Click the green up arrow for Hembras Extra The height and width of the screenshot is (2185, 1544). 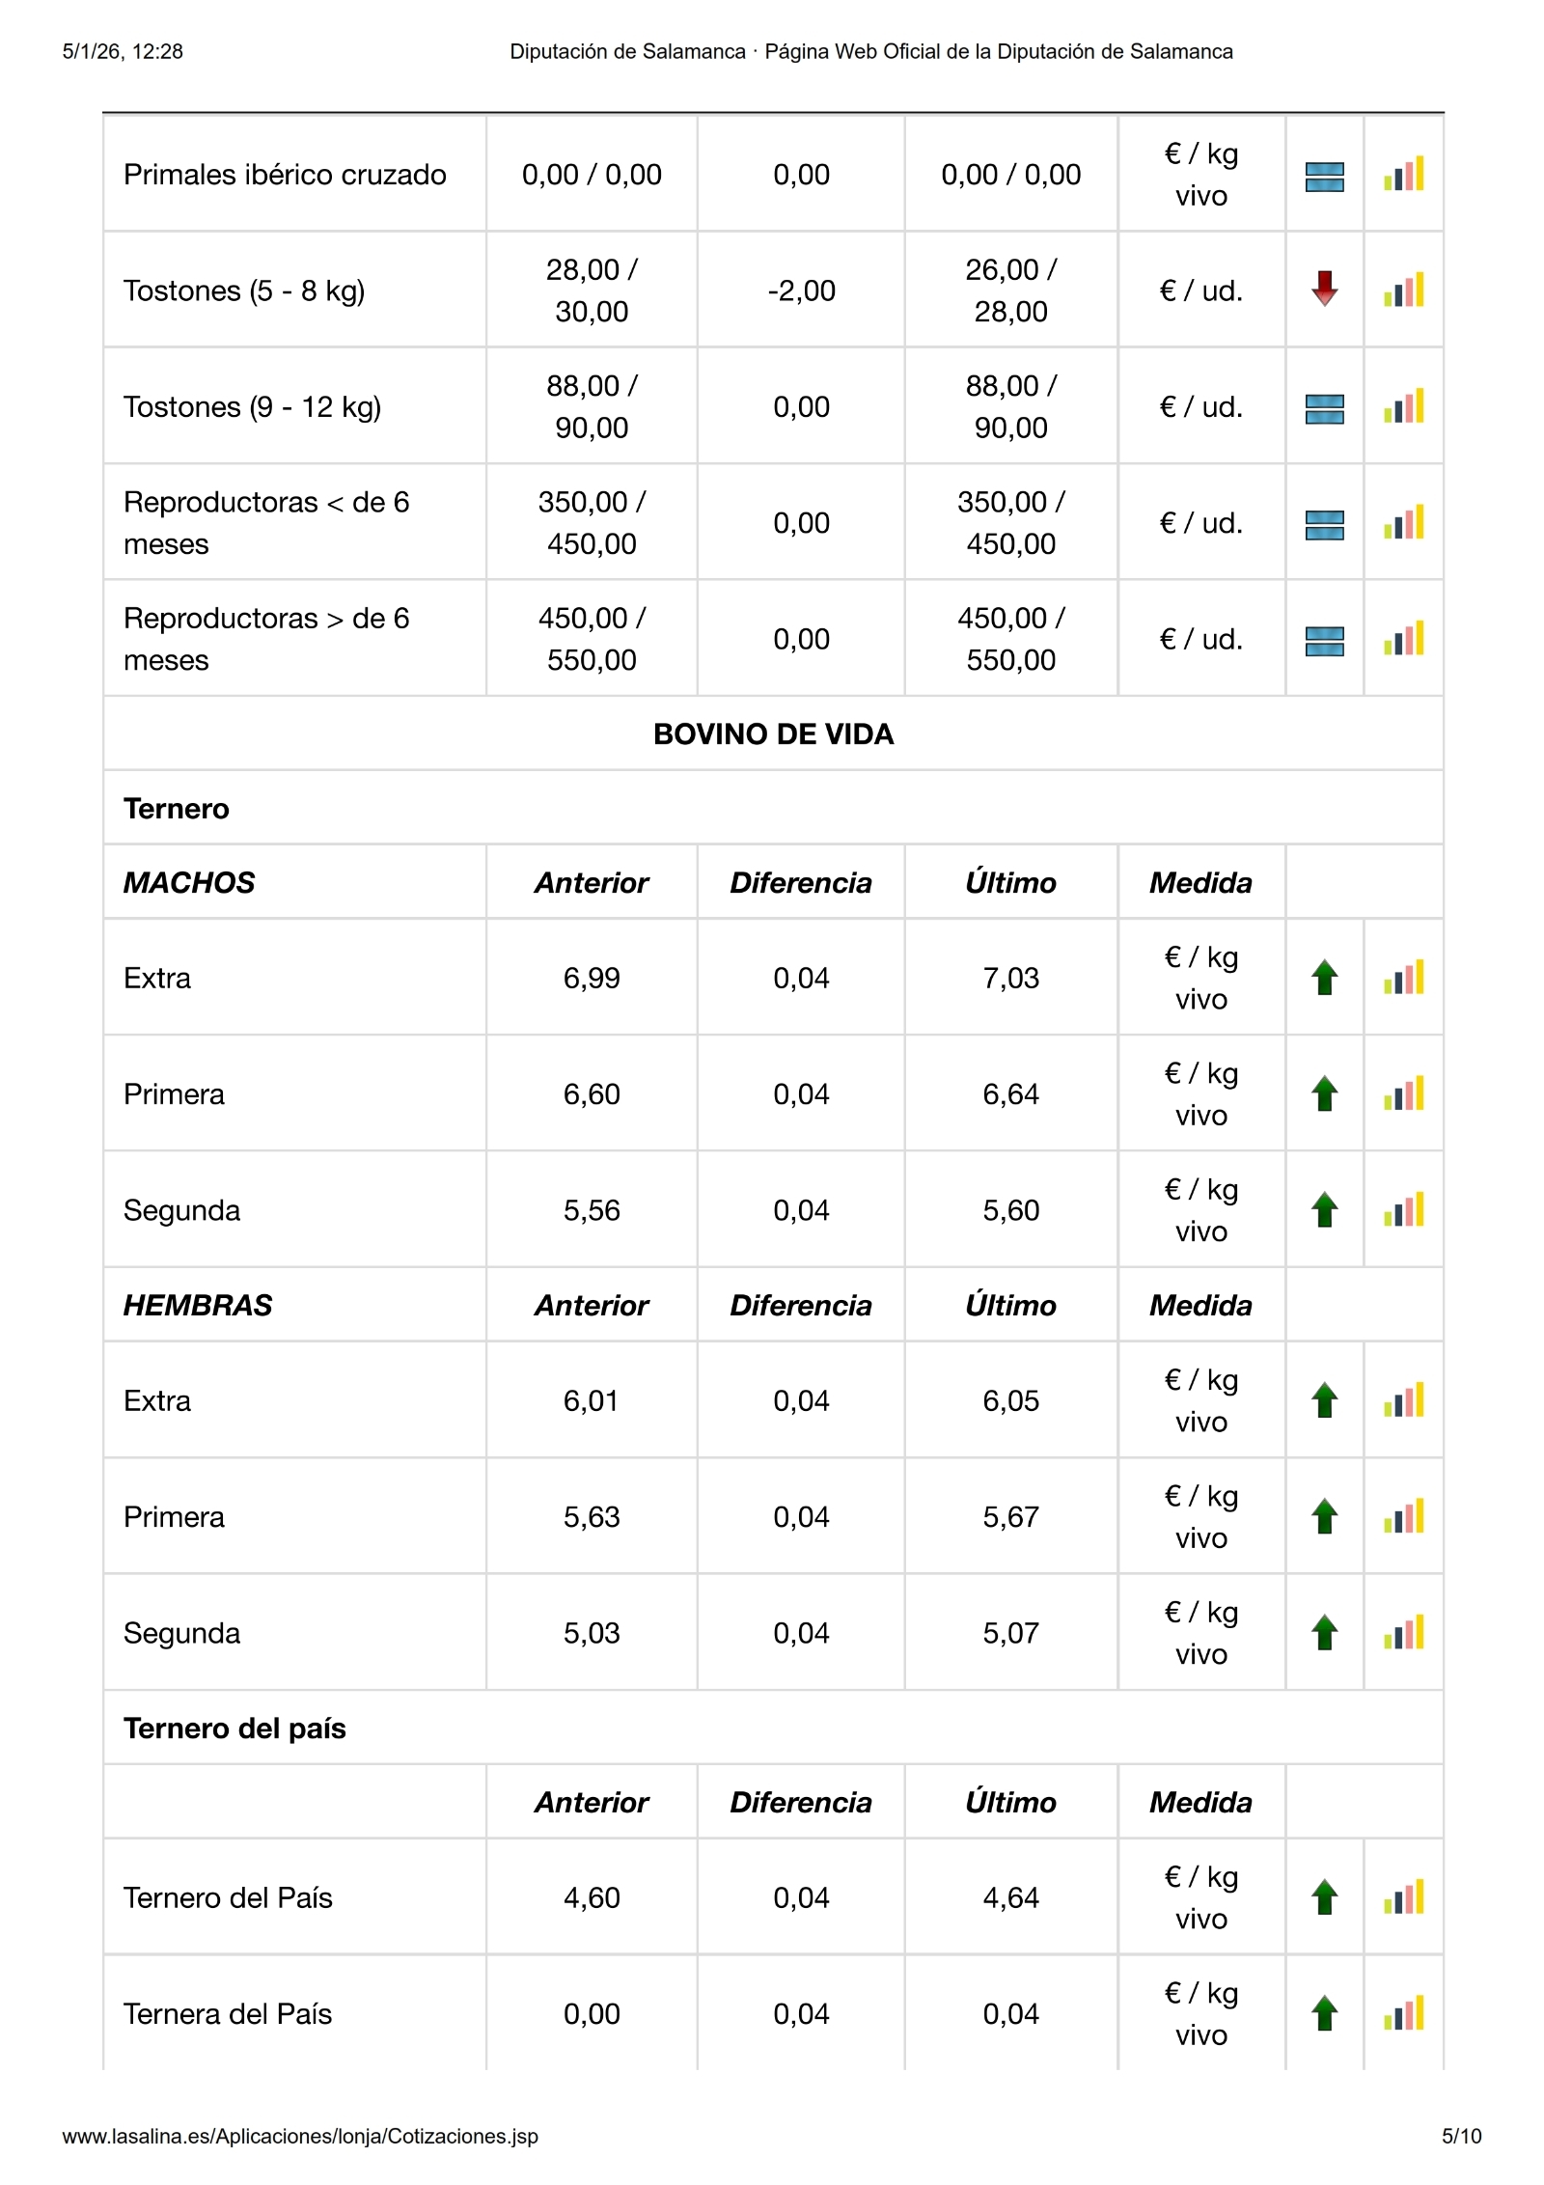[x=1324, y=1400]
